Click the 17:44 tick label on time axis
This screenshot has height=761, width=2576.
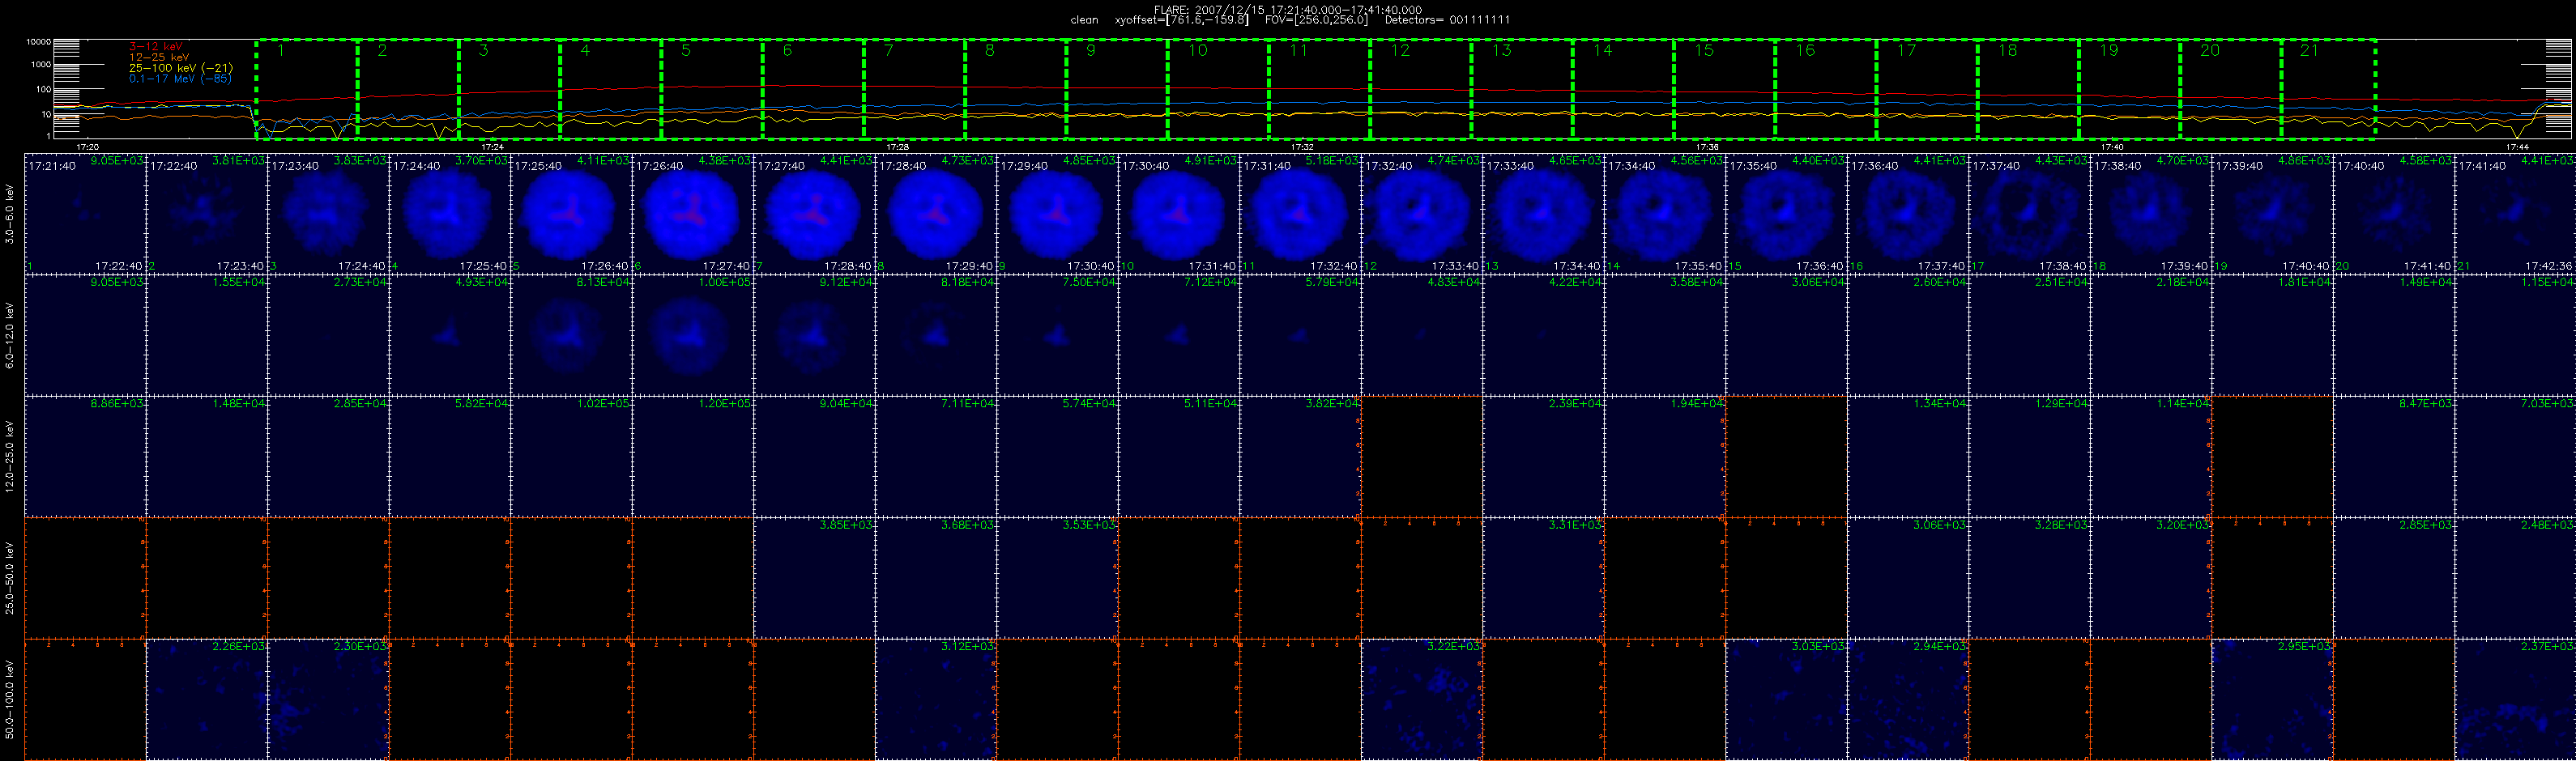[2518, 147]
